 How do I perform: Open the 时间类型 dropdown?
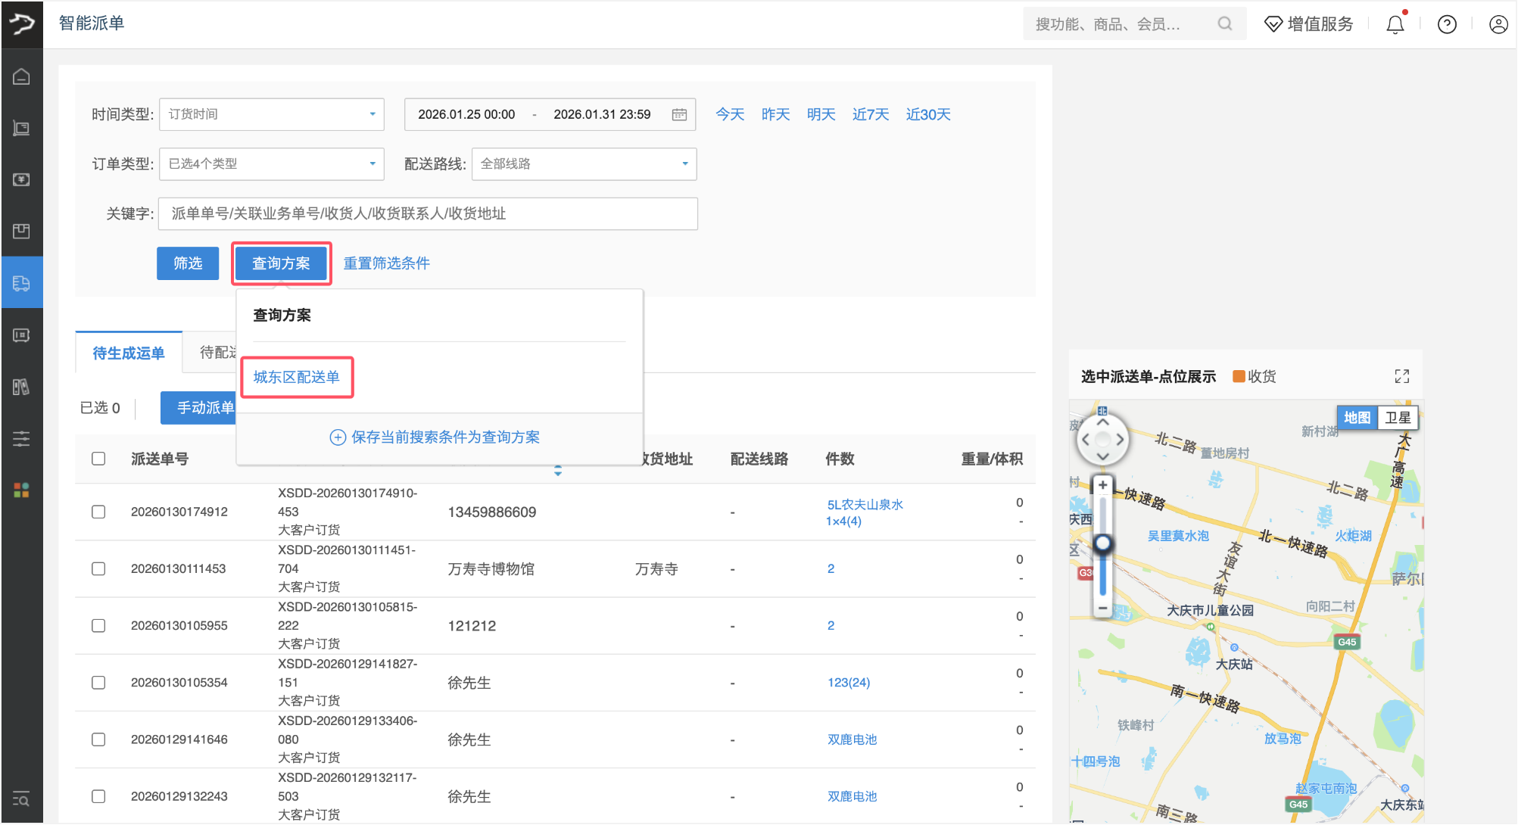tap(271, 114)
